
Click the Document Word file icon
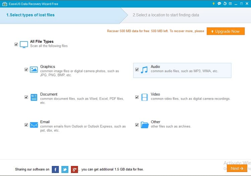pos(34,97)
